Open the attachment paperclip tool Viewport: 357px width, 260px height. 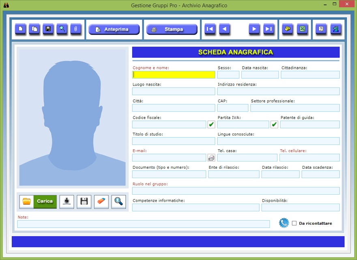[76, 29]
